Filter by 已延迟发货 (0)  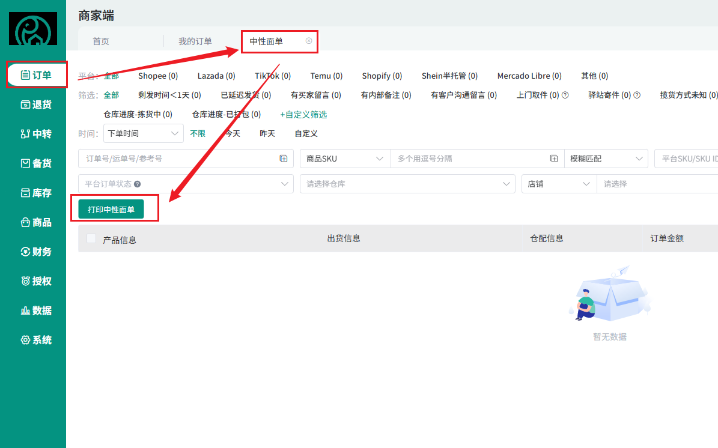pos(246,95)
